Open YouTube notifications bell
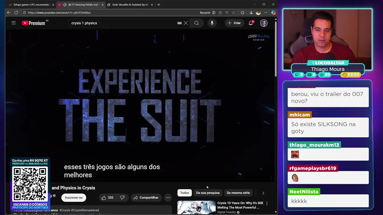The width and height of the screenshot is (383, 215). (251, 23)
